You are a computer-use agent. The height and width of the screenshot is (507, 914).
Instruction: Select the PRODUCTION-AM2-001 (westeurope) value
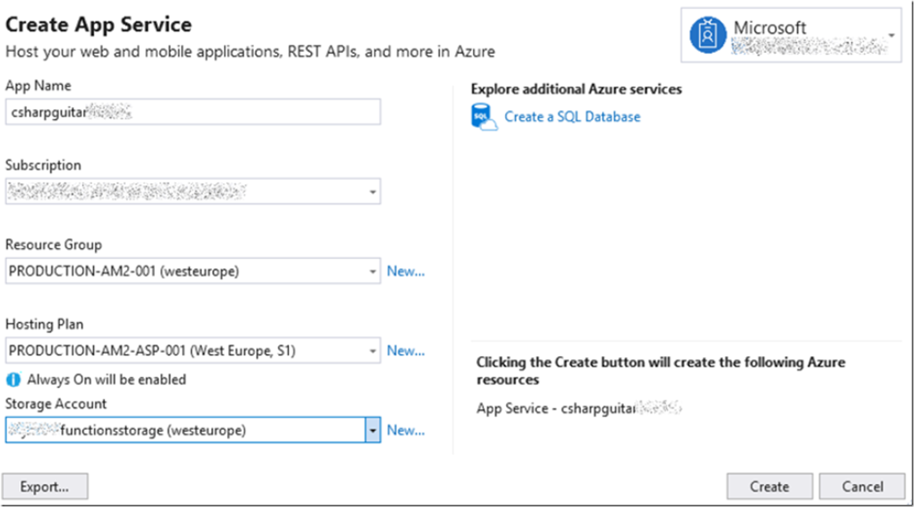tap(124, 271)
